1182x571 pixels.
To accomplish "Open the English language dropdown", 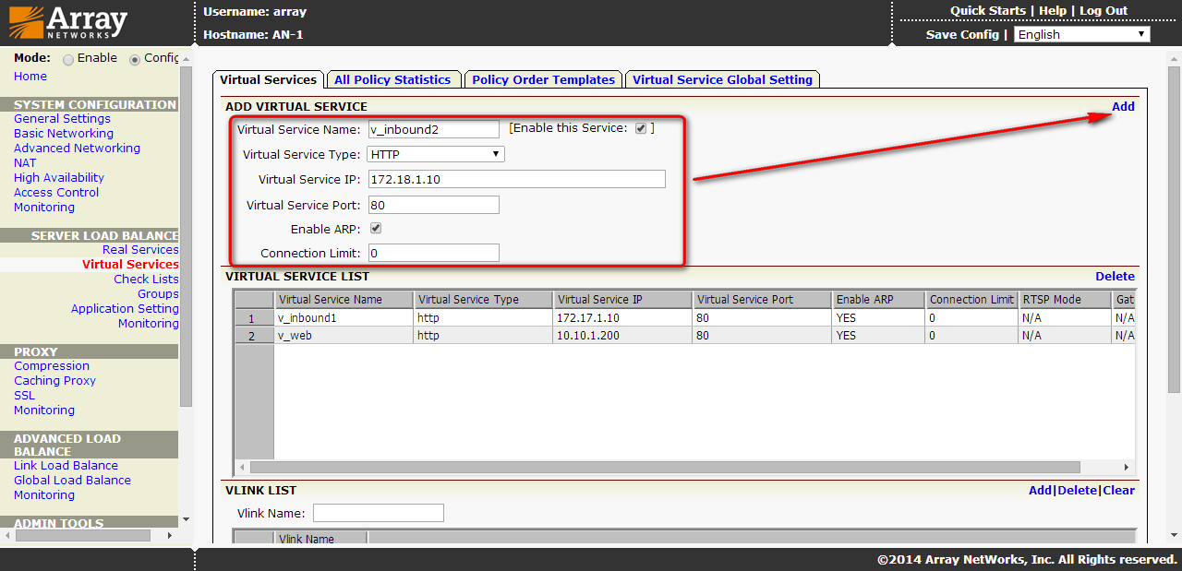I will (1081, 34).
